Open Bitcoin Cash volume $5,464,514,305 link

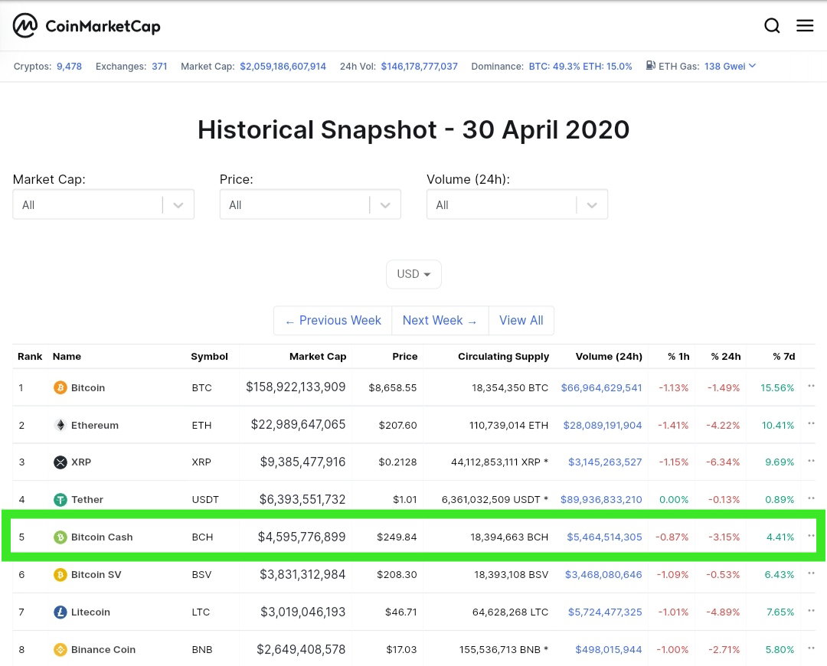pos(604,537)
